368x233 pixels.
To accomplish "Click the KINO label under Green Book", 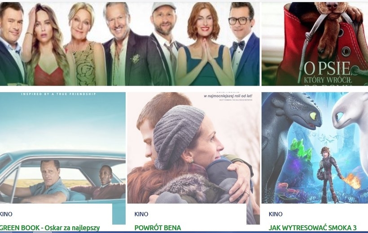I will [x=6, y=214].
